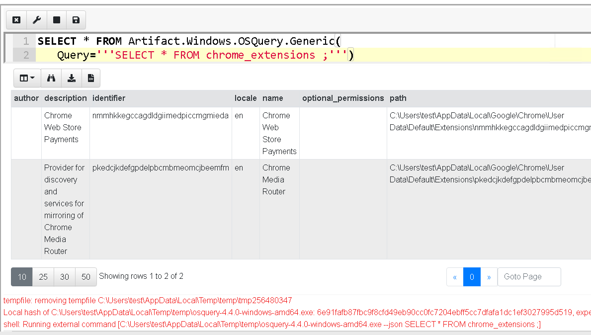Save the query with floppy disk icon

point(76,20)
